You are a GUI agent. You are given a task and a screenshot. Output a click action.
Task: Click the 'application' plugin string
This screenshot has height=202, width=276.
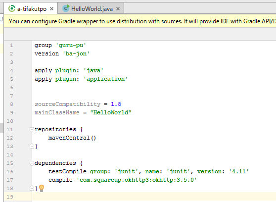click(x=106, y=79)
